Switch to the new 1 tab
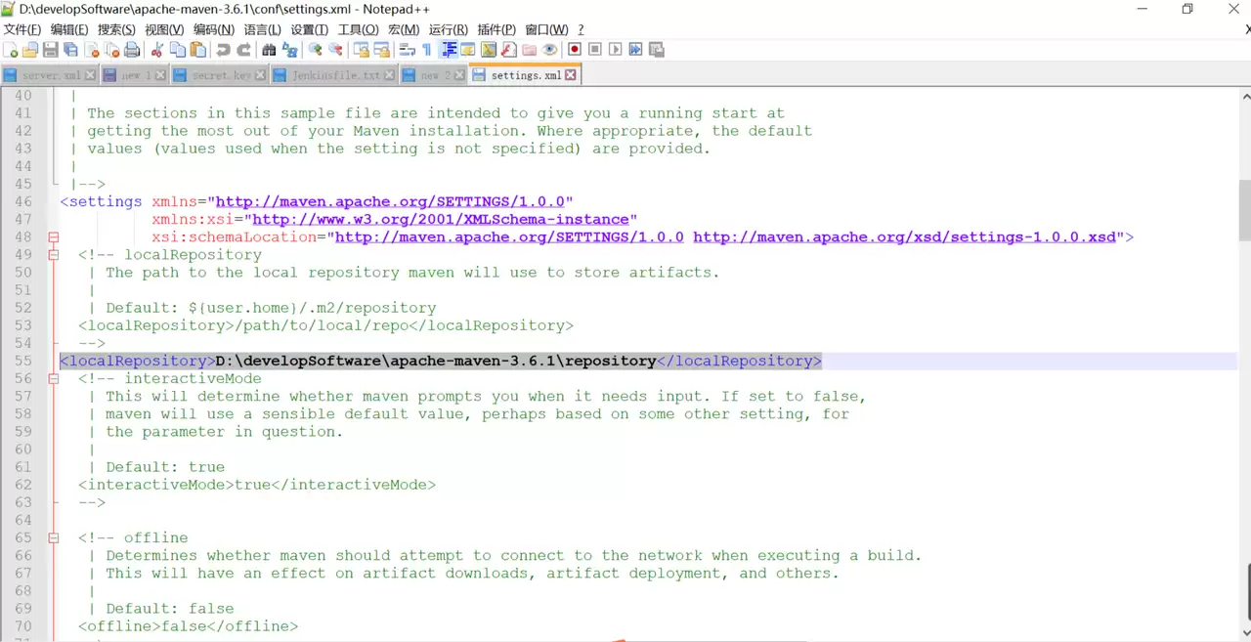 click(x=135, y=75)
